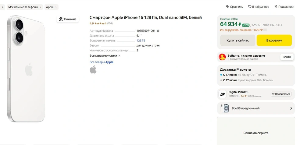Add phone with В корзину button
This screenshot has height=145, width=300.
click(274, 40)
